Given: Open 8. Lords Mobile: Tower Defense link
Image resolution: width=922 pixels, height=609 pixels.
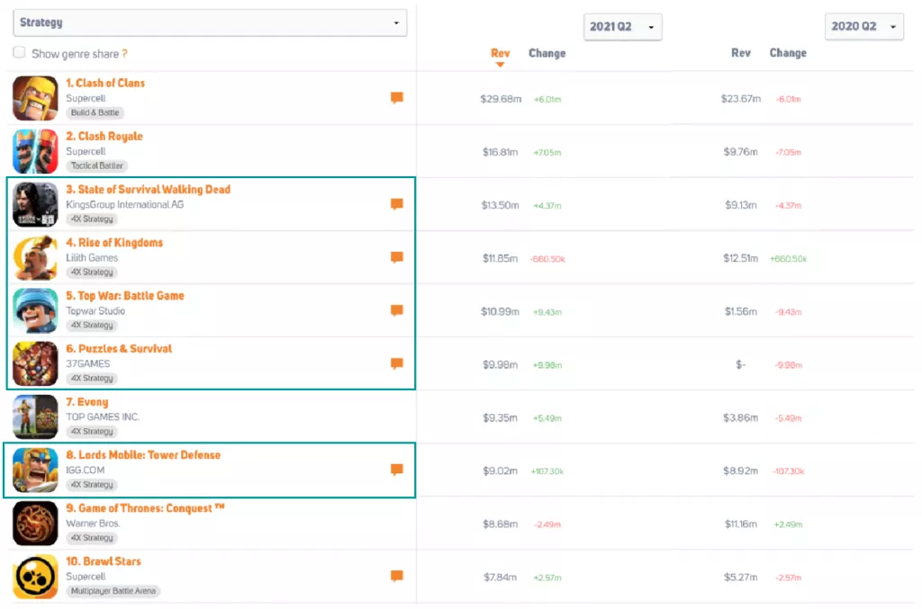Looking at the screenshot, I should 143,455.
